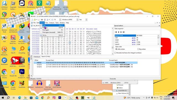This screenshot has height=100, width=177.
Task: Jump to first byte in Data inspector
Action: (116, 32)
